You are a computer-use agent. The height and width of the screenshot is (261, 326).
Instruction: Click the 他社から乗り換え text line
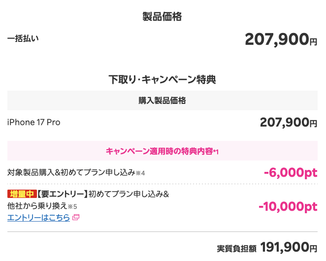click(x=37, y=206)
